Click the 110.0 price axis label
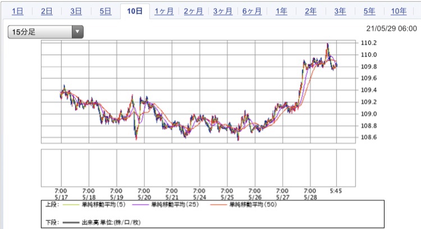Image resolution: width=421 pixels, height=229 pixels. [369, 55]
